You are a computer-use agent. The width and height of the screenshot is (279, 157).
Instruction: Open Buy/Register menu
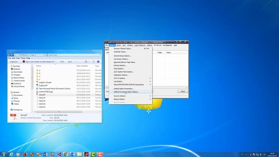167,45
